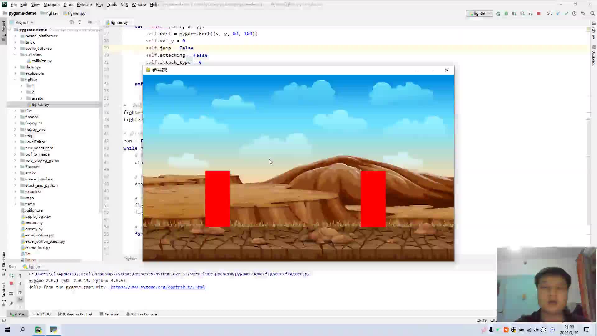597x336 pixels.
Task: Rerun the program in the Run panel
Action: (11, 276)
